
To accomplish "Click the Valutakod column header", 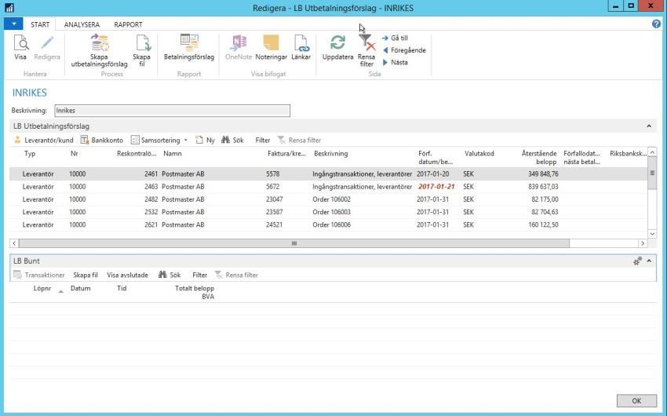I will point(479,154).
